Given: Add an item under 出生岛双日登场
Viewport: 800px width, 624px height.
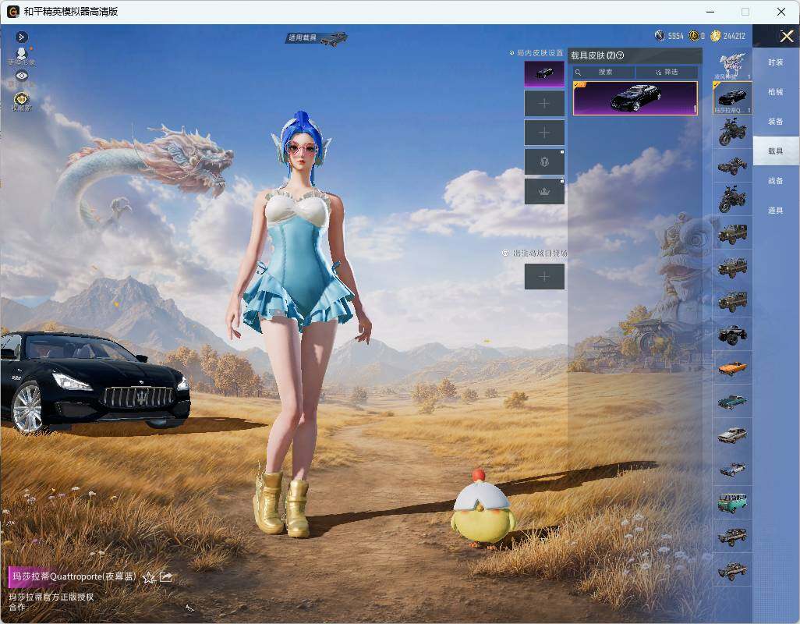Looking at the screenshot, I should coord(544,277).
